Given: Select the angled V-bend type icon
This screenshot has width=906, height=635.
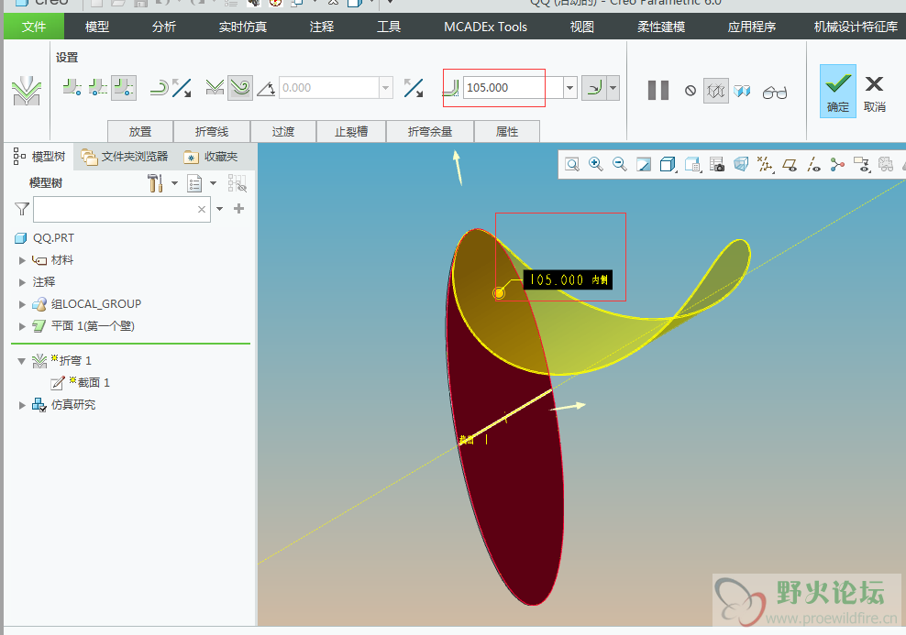Looking at the screenshot, I should pyautogui.click(x=215, y=88).
